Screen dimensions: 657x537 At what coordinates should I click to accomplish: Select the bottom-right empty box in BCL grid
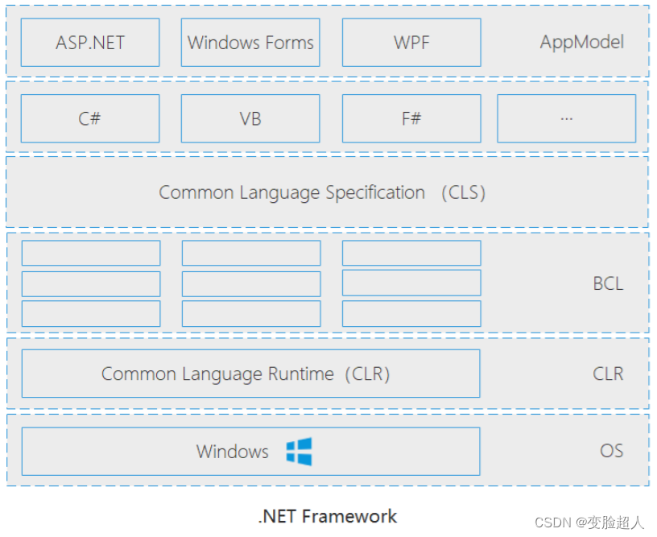tap(411, 313)
